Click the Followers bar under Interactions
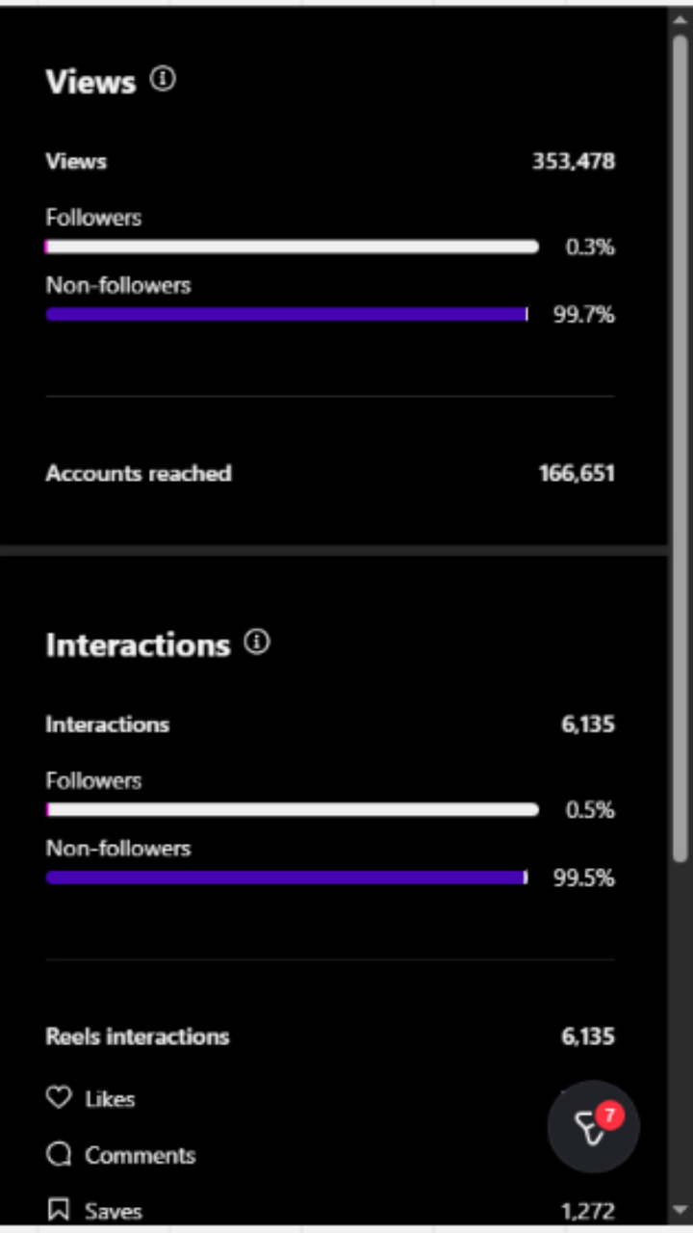This screenshot has height=1233, width=693. tap(292, 809)
